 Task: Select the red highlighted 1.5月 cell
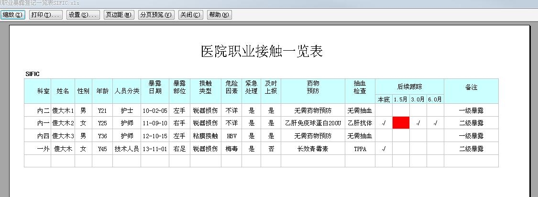[x=401, y=123]
